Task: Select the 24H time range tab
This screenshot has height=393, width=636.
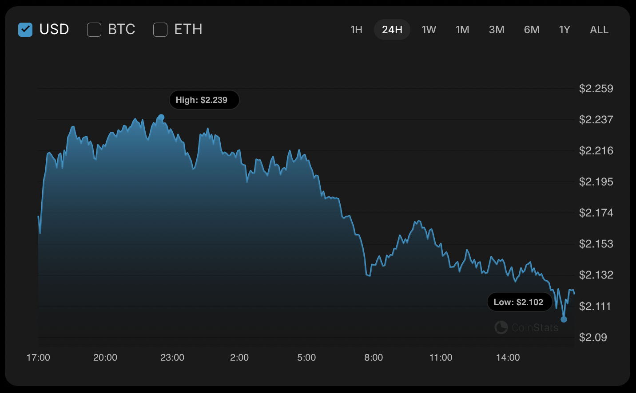Action: click(392, 30)
